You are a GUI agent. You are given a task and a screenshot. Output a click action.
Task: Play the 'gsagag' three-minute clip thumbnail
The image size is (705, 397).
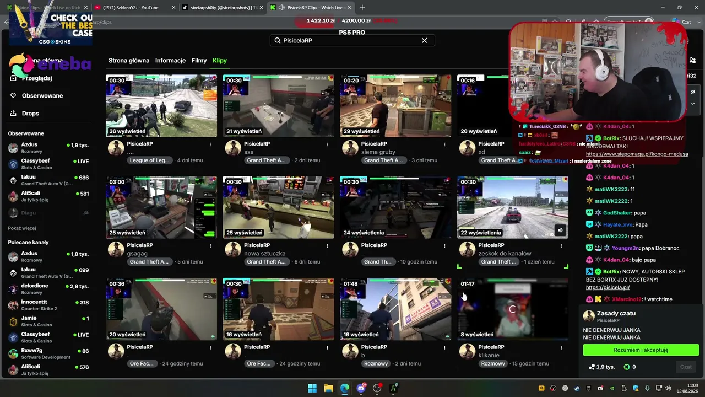pos(161,207)
